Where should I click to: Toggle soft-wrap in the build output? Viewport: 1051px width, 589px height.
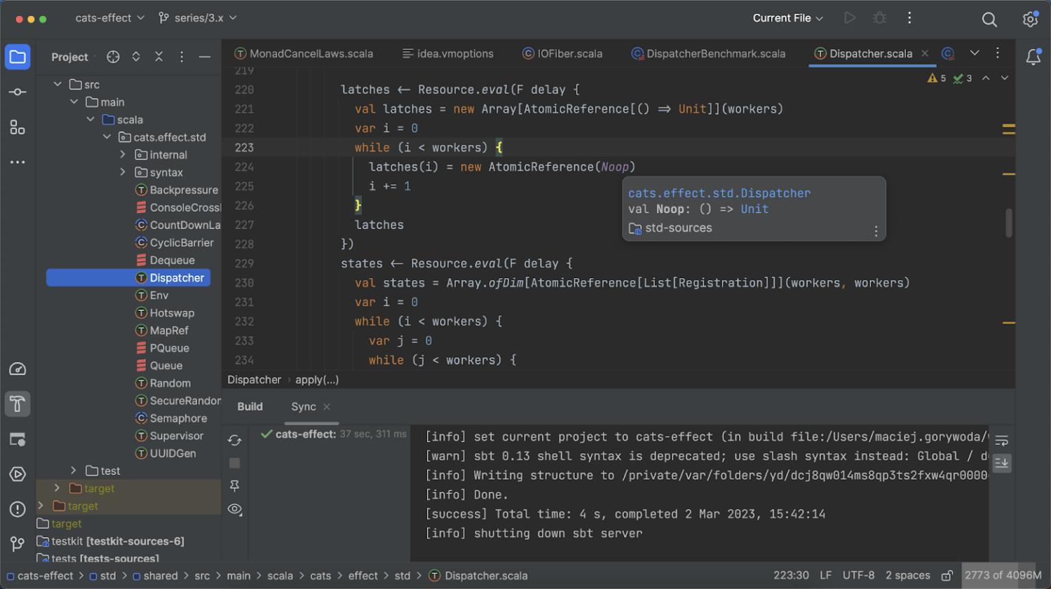(1002, 441)
